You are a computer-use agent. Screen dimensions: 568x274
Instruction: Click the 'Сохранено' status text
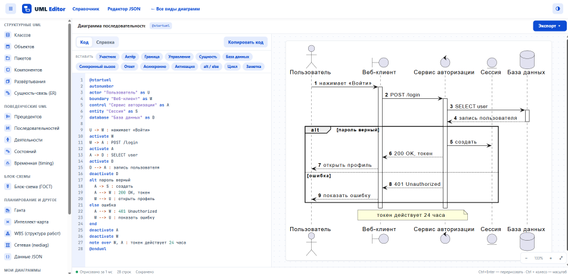(145, 272)
